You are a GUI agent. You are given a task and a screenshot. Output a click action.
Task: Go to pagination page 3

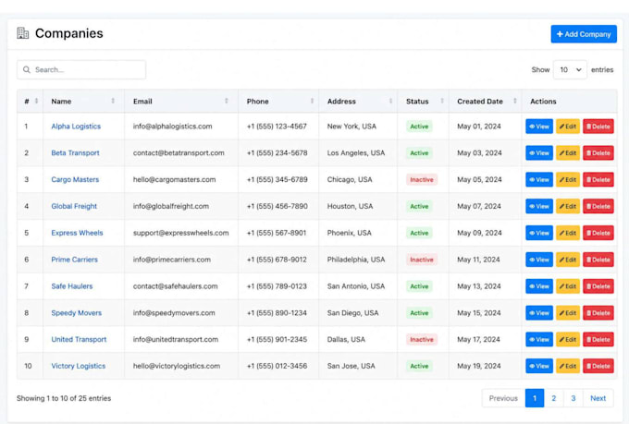point(573,398)
